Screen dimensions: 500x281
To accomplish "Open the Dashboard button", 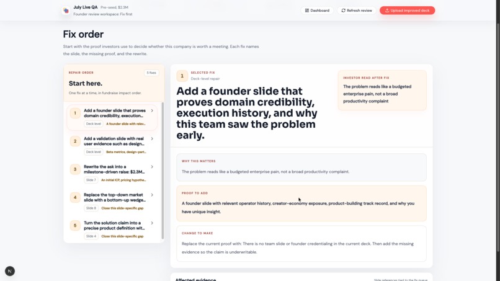I will click(317, 11).
